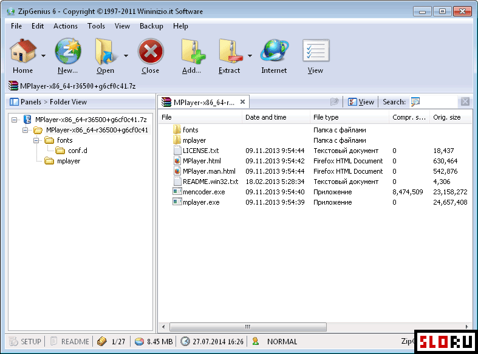This screenshot has width=478, height=354.
Task: Click the greyed arrow icon left of View
Action: coord(335,102)
